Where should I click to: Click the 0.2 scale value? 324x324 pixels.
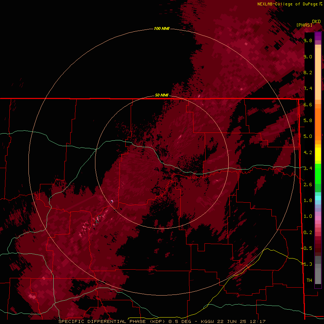click(x=307, y=233)
